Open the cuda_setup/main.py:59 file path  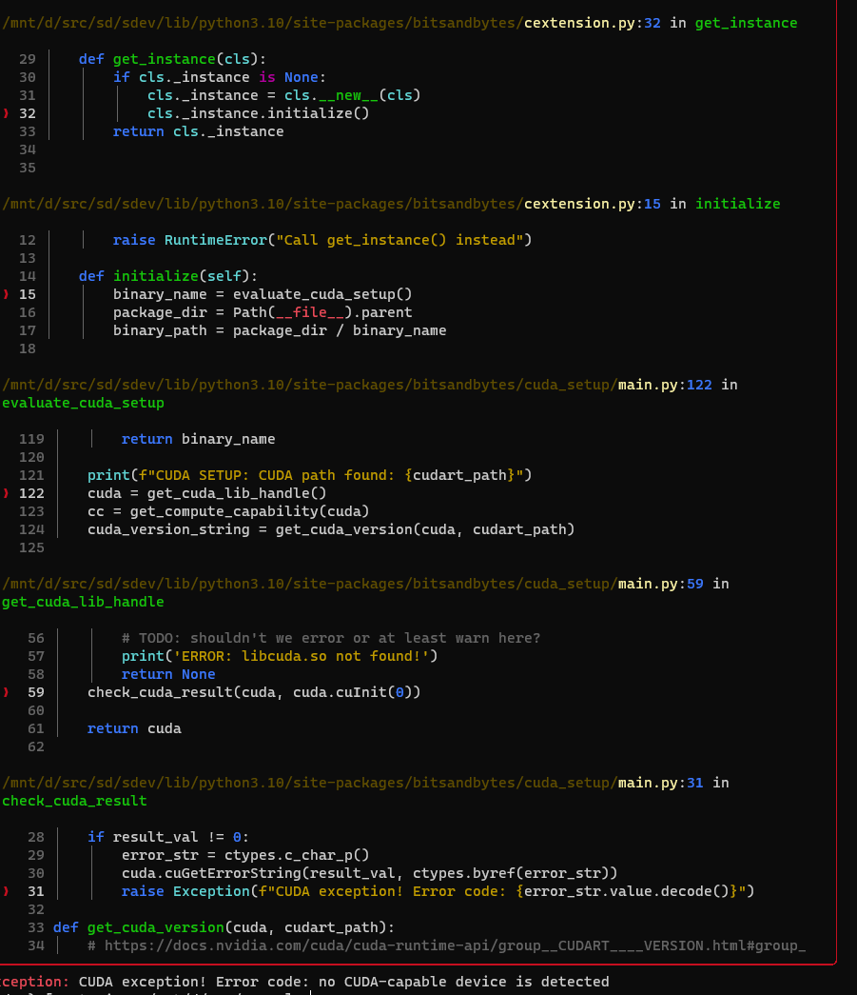[x=660, y=583]
